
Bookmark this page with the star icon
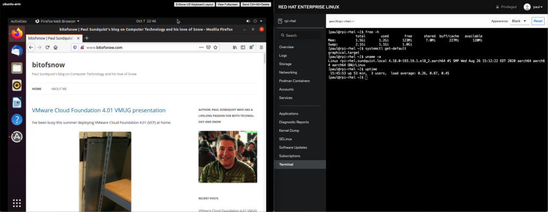216,47
